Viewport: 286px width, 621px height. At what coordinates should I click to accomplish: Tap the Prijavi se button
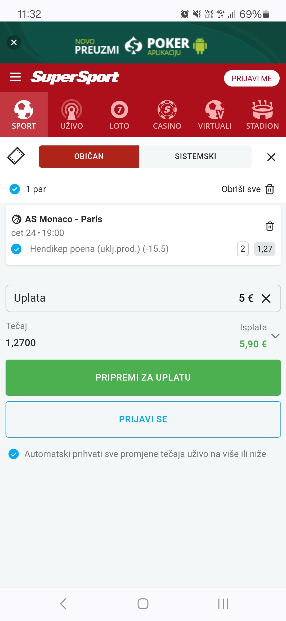coord(143,419)
